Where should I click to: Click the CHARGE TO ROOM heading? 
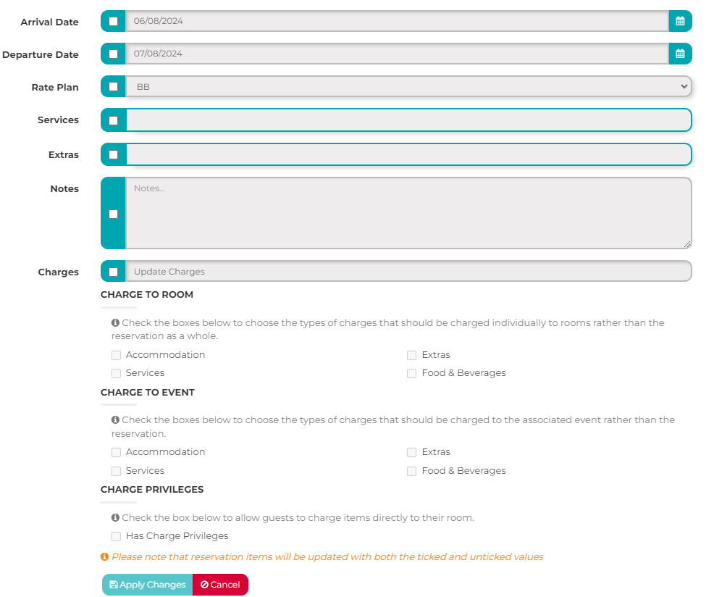(x=146, y=295)
